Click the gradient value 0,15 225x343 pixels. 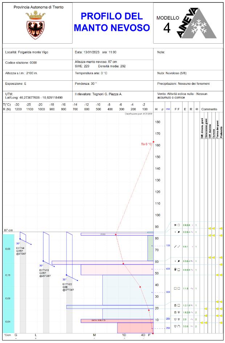tap(8, 275)
